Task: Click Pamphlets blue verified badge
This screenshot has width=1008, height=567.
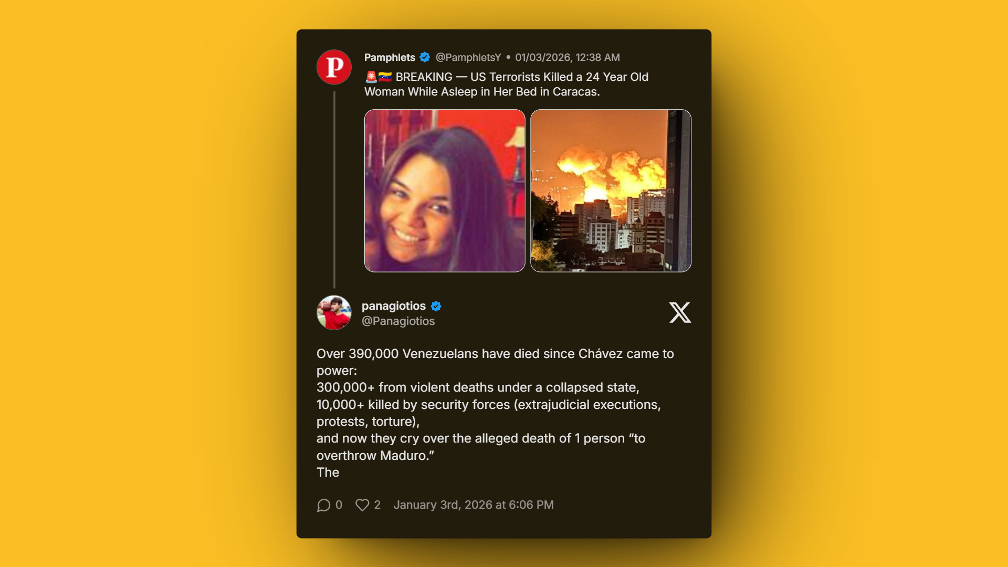Action: click(425, 57)
